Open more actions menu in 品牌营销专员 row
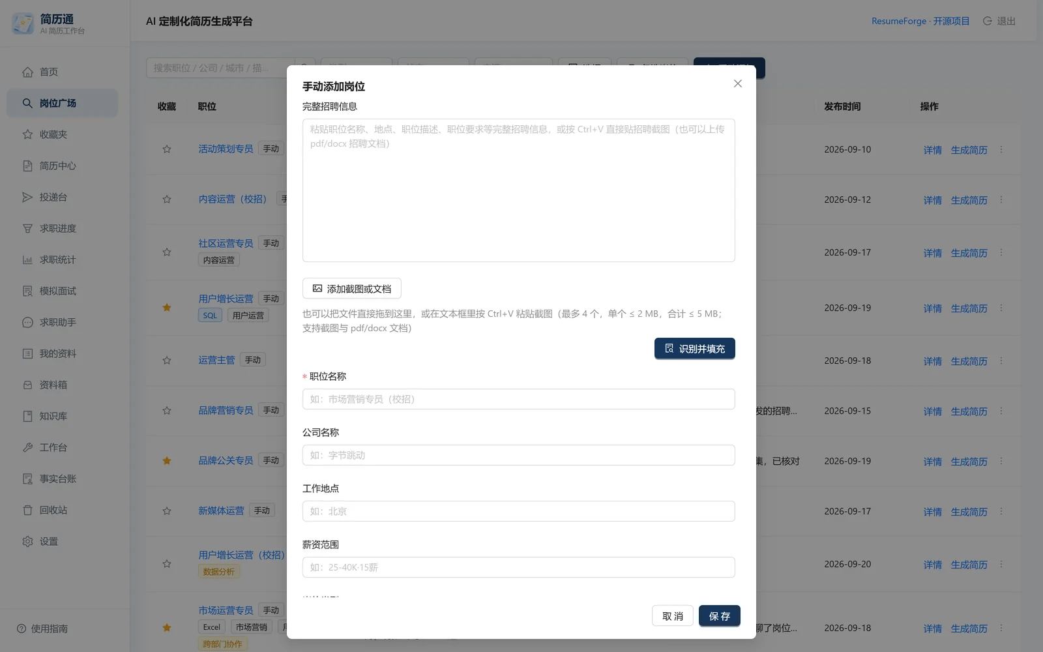Image resolution: width=1043 pixels, height=652 pixels. coord(1001,411)
